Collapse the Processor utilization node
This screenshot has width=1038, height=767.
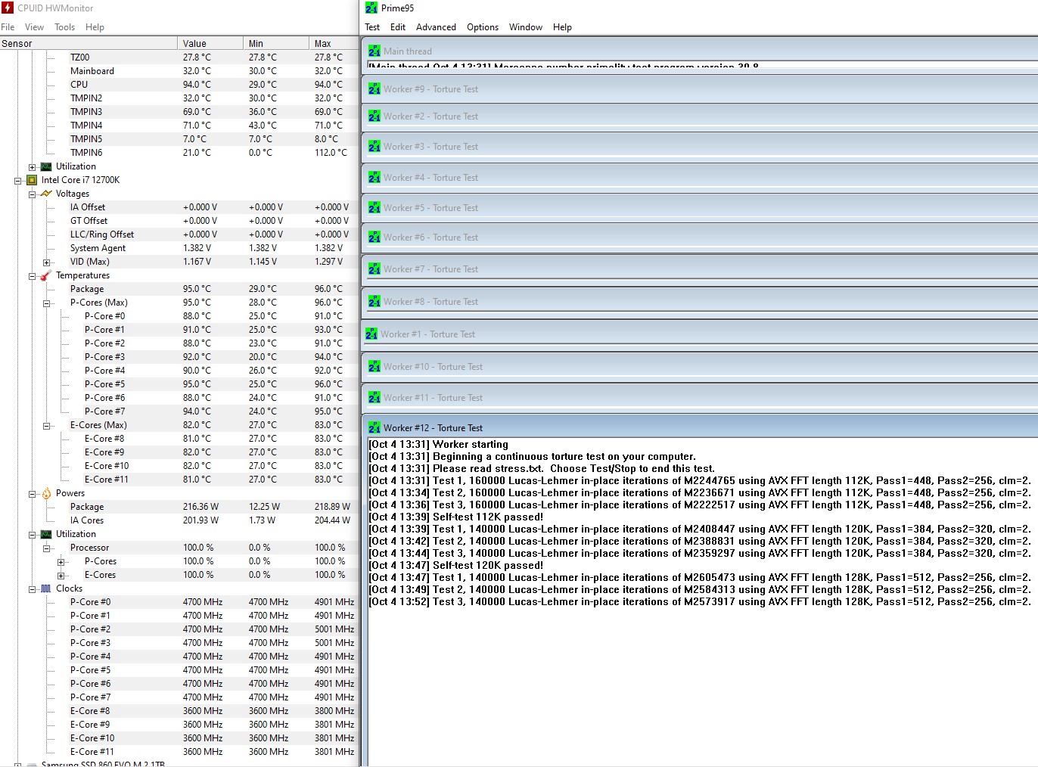click(46, 548)
